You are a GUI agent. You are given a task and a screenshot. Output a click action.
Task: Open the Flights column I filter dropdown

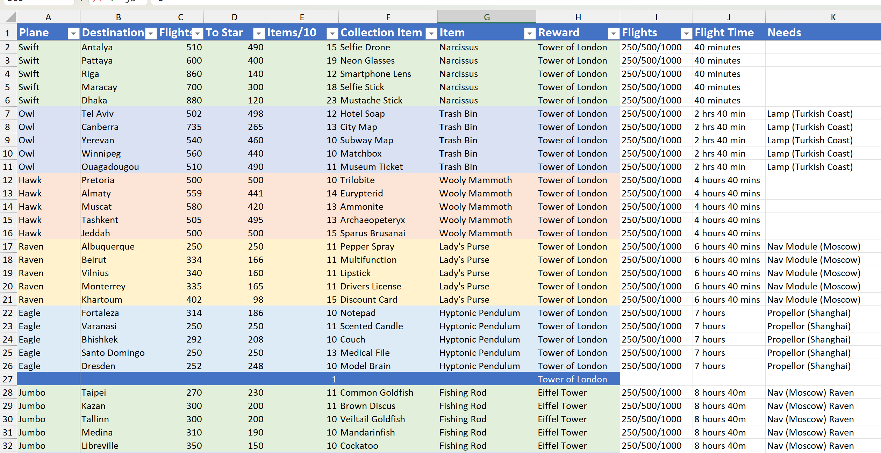(687, 34)
